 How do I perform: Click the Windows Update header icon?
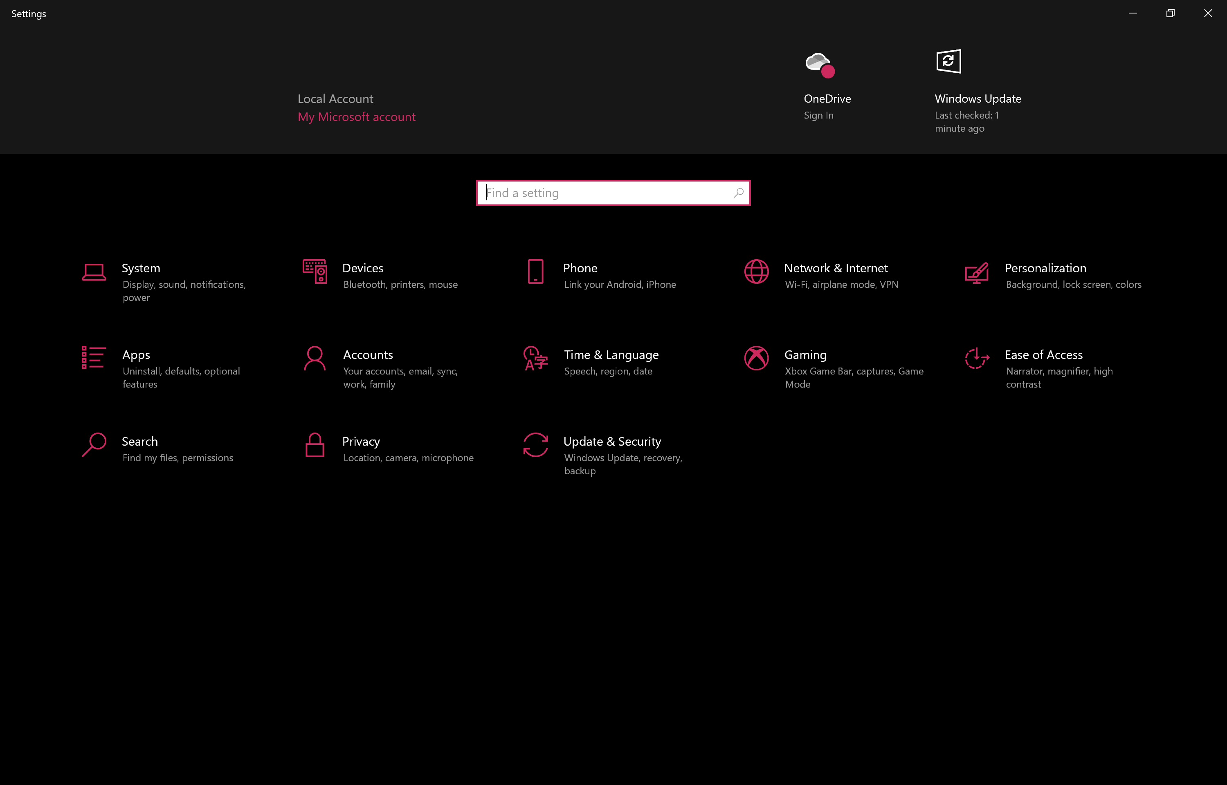[x=948, y=61]
